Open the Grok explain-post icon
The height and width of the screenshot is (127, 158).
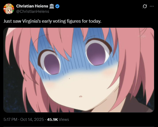[x=145, y=6]
